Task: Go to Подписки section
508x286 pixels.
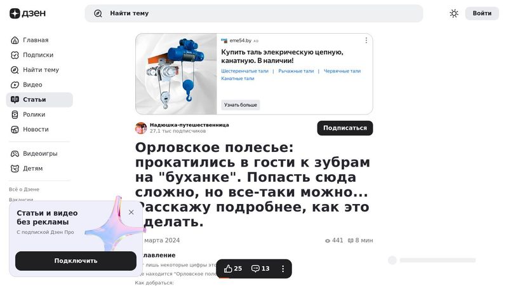Action: pos(39,55)
